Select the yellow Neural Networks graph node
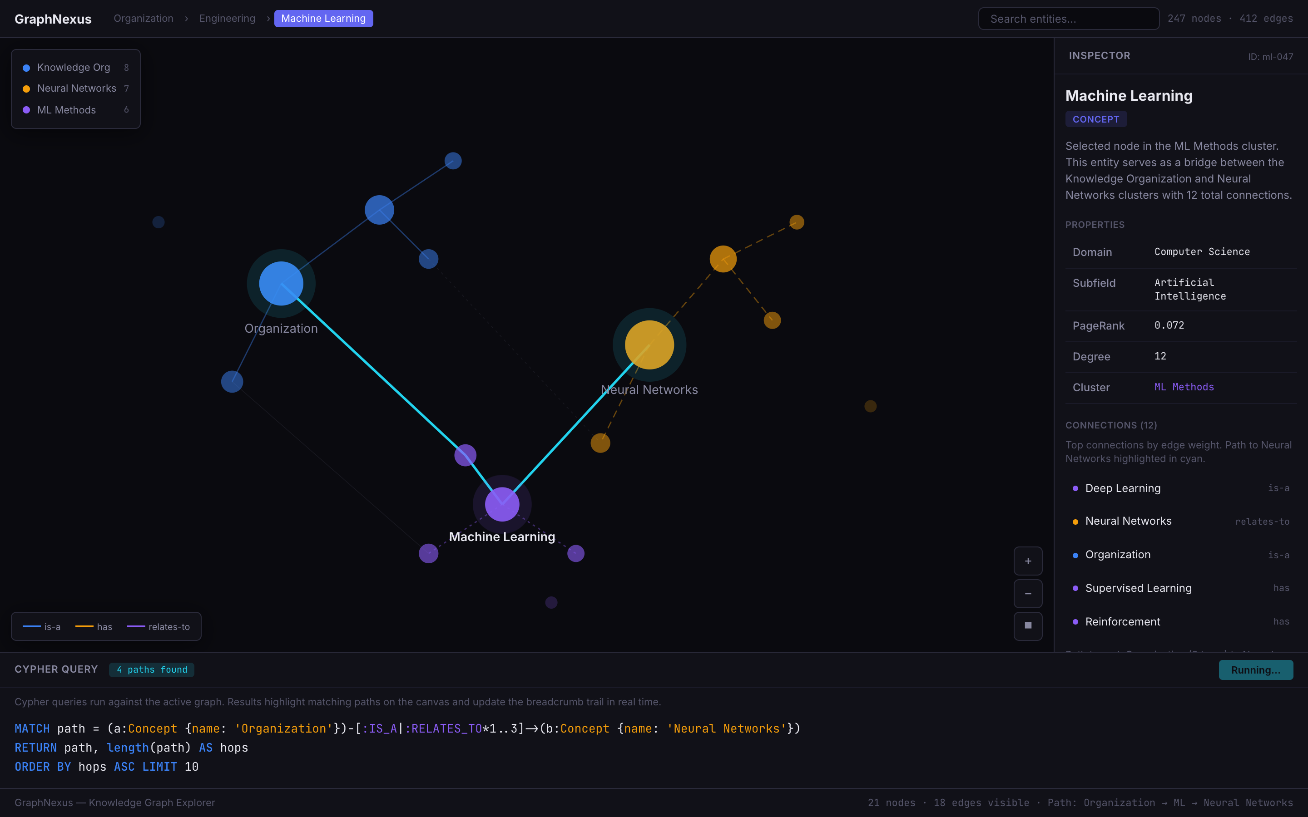 click(649, 345)
